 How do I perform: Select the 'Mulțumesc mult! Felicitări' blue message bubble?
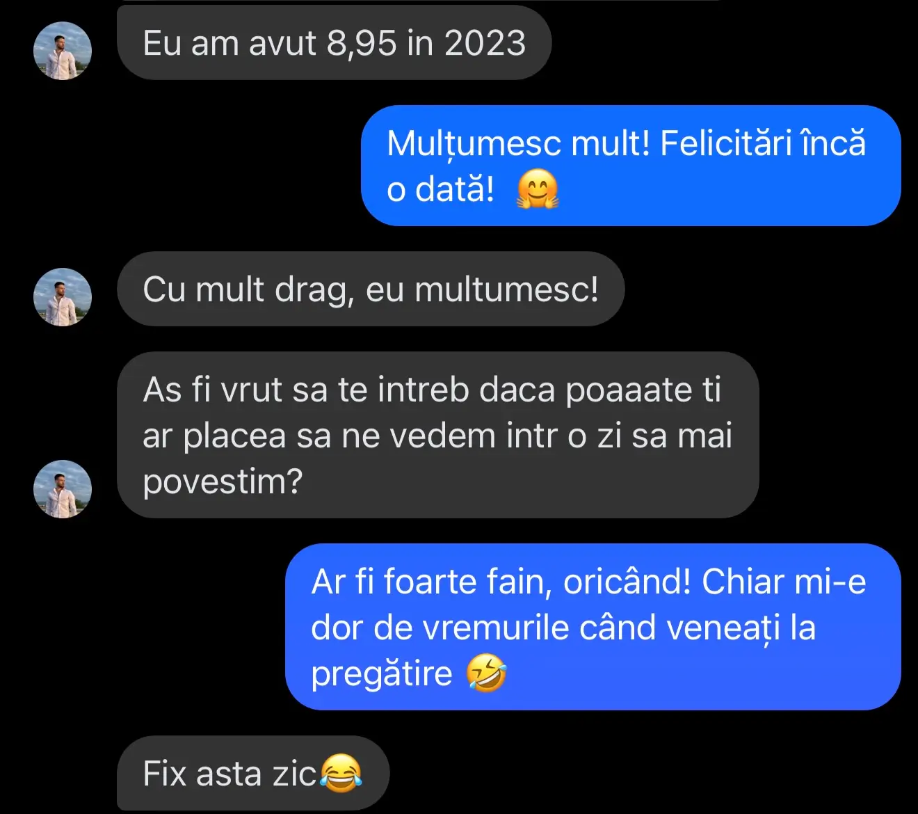point(631,166)
